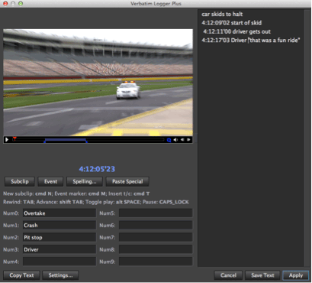The height and width of the screenshot is (283, 312).
Task: Play the race video
Action: pyautogui.click(x=7, y=140)
